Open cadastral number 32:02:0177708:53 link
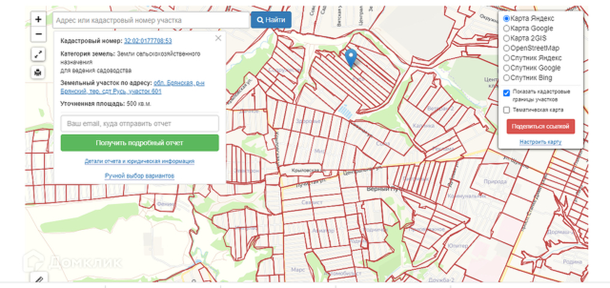Viewport: 610px width, 288px height. (148, 41)
